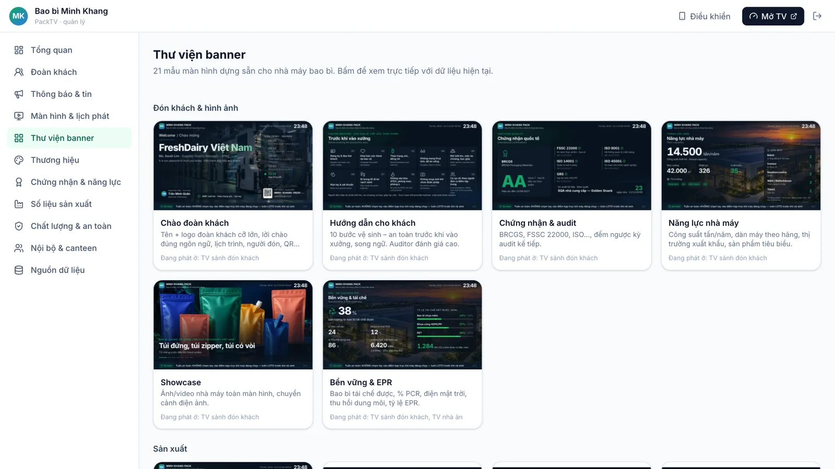Click the Sản xuất section heading

(x=170, y=449)
